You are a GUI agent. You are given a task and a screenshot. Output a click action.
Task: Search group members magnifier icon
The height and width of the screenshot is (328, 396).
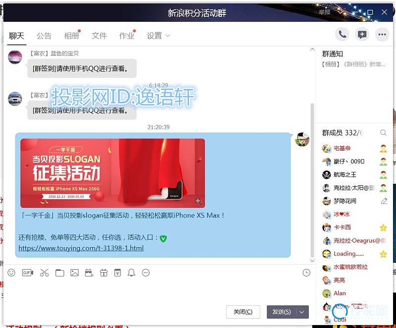[383, 132]
